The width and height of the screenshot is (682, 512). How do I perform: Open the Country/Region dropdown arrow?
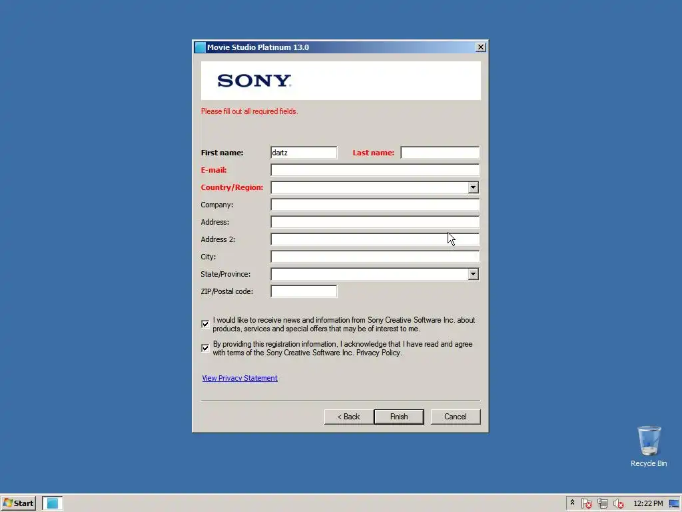tap(474, 187)
